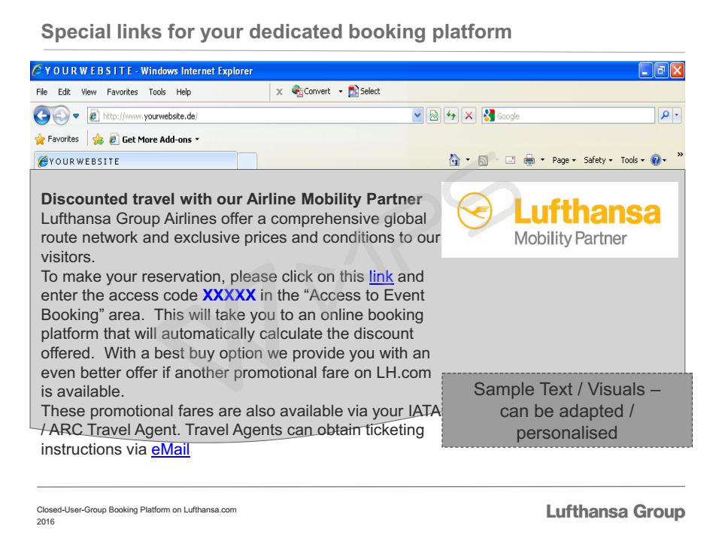Close the Convert toolbar with the x
The image size is (722, 541).
(279, 92)
